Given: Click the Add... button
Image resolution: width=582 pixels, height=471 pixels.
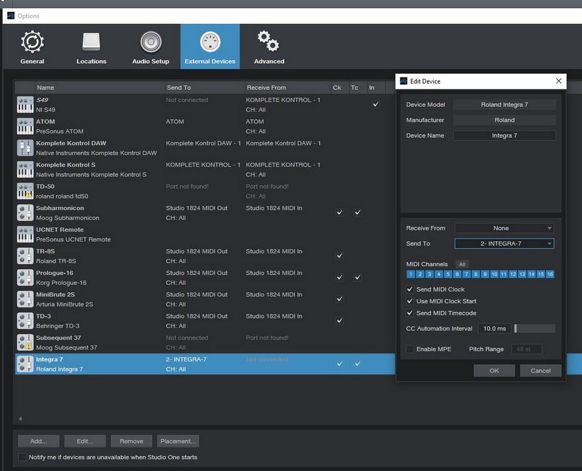Looking at the screenshot, I should [38, 441].
